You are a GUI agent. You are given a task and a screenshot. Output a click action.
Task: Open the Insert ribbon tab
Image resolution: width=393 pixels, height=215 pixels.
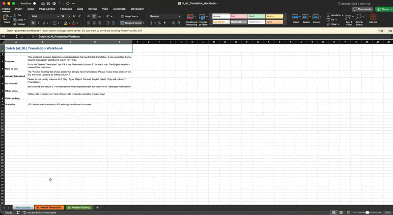[x=19, y=9]
